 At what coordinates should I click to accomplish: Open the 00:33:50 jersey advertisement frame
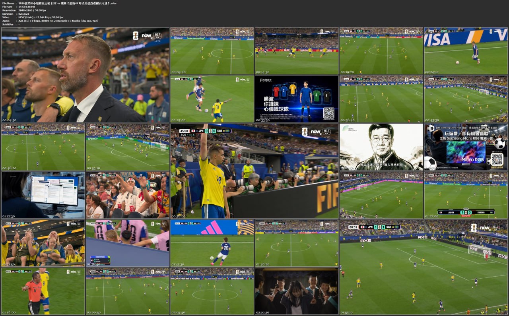pos(297,99)
